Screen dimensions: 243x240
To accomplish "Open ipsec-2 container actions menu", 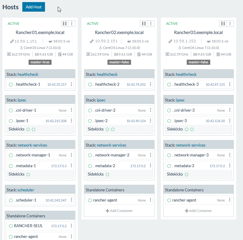I will [150, 121].
